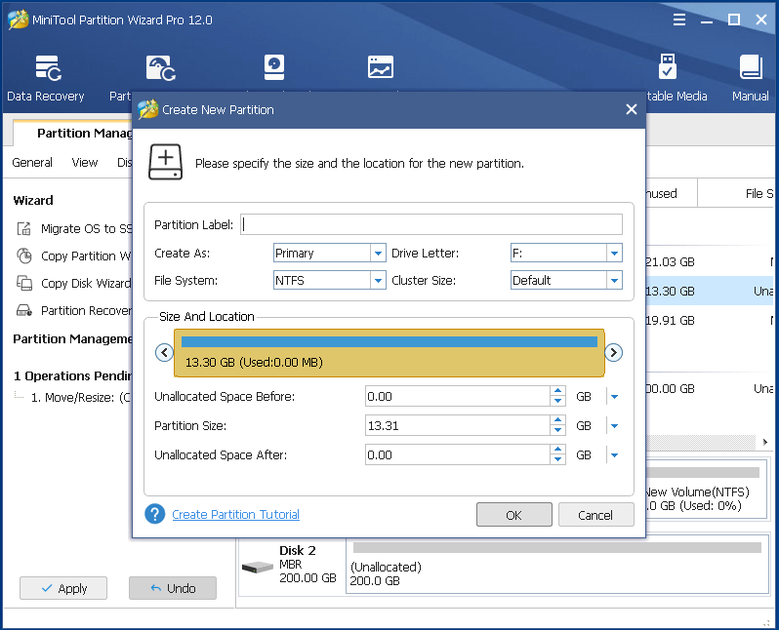Open the Drive Letter dropdown
The width and height of the screenshot is (779, 630).
pyautogui.click(x=615, y=254)
